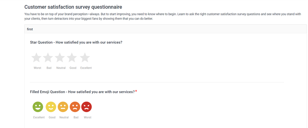This screenshot has width=308, height=128.
Task: Select the green Excellent smiley emoji
Action: pyautogui.click(x=38, y=107)
